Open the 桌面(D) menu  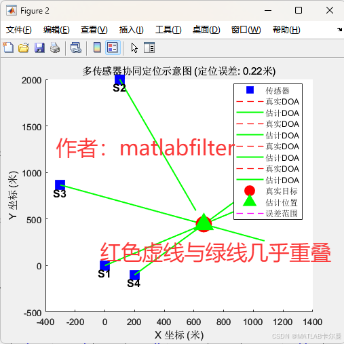tap(206, 30)
